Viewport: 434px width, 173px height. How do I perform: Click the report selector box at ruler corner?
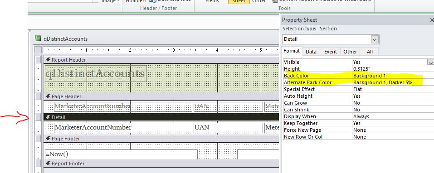point(39,50)
